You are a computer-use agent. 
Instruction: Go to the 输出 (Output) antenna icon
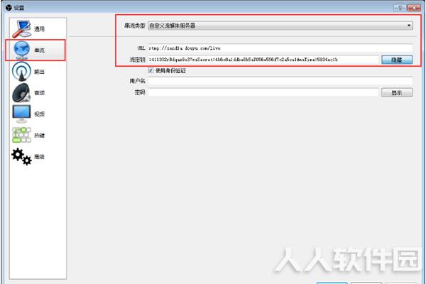click(21, 72)
